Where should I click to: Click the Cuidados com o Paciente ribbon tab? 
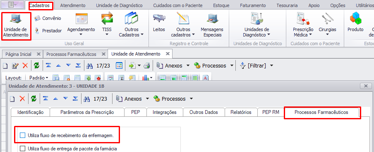[178, 5]
